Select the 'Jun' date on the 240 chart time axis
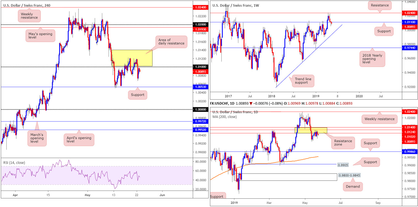Screen dimensions: 418x207 point(162,195)
